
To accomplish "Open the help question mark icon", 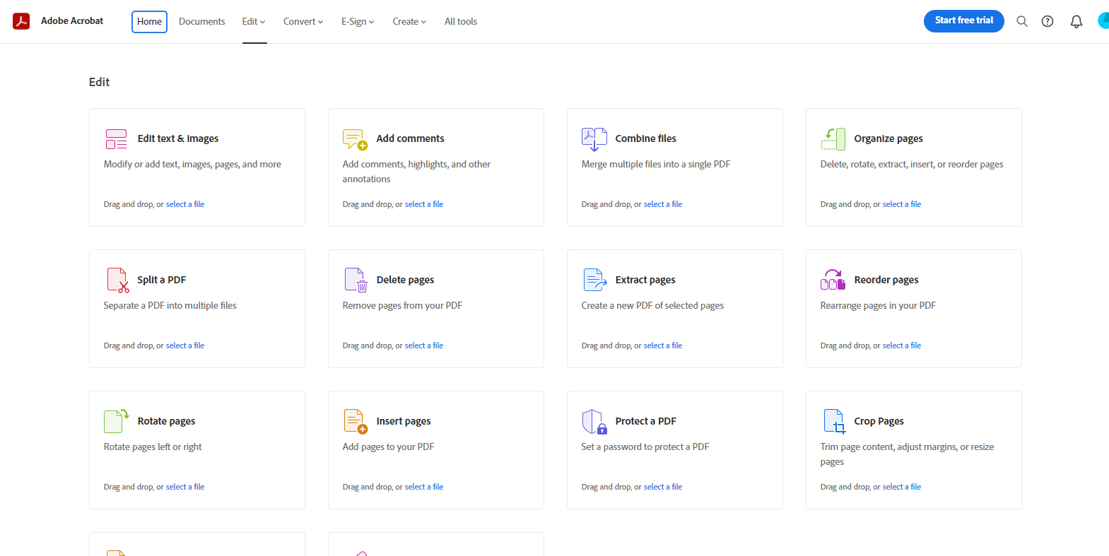I will coord(1048,21).
